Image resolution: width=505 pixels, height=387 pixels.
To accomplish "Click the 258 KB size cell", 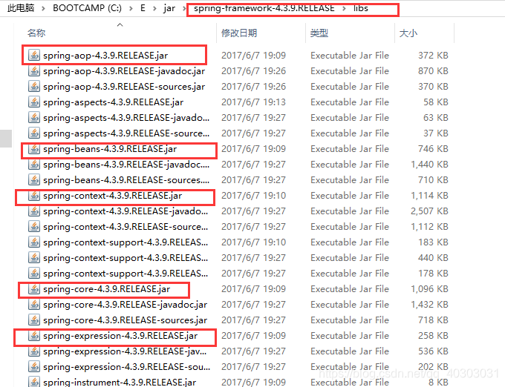I will pyautogui.click(x=433, y=336).
